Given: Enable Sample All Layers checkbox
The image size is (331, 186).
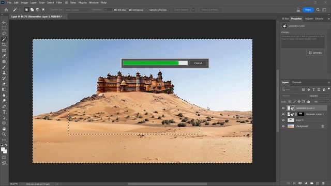Looking at the screenshot, I should (x=147, y=10).
